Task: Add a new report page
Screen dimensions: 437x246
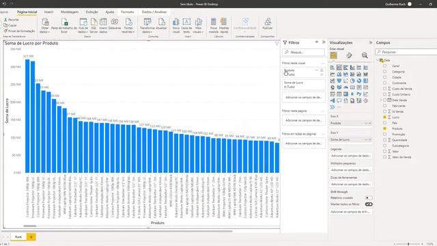Action: click(x=31, y=237)
